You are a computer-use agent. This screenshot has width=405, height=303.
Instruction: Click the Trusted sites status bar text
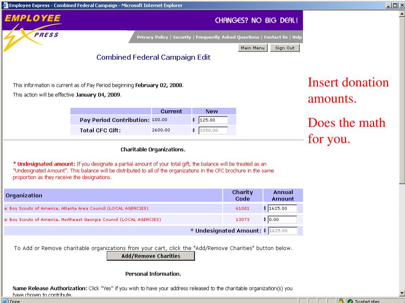[367, 301]
